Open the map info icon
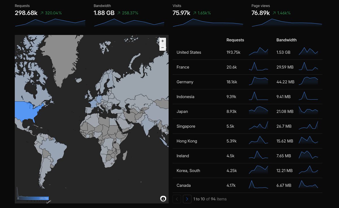Viewport: 339px width, 208px height. point(163,199)
